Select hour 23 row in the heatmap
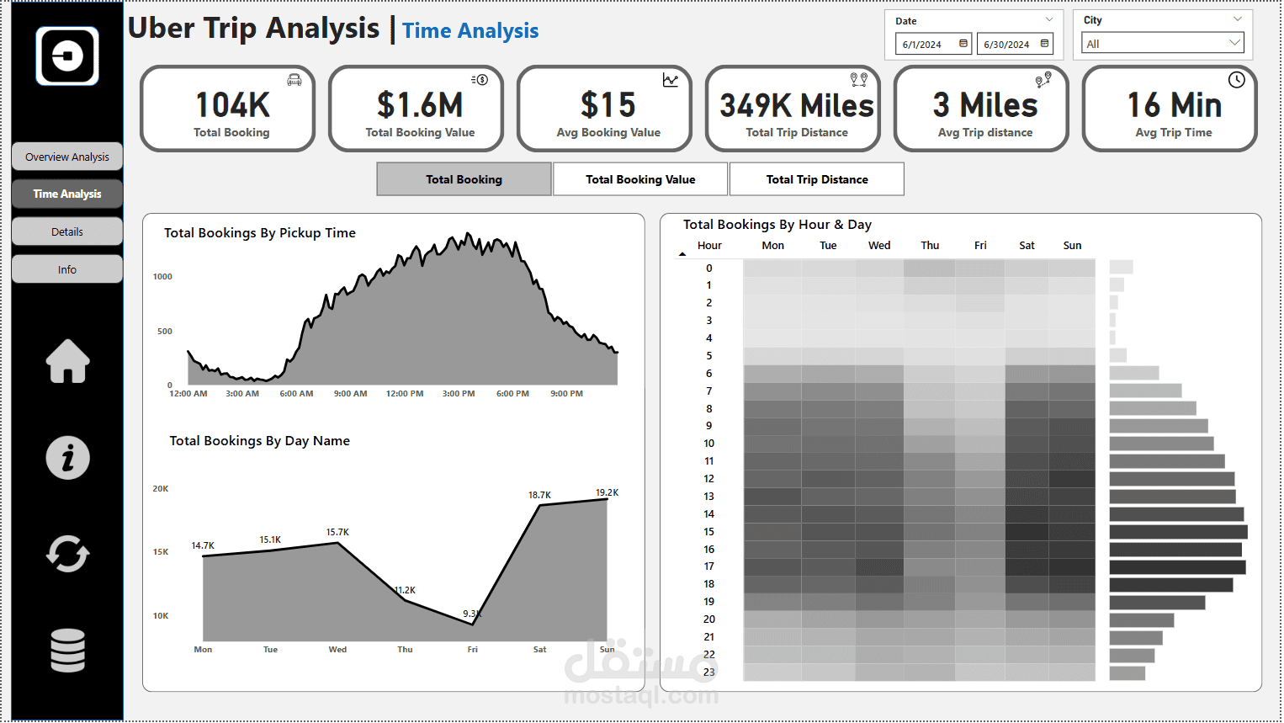 pos(886,672)
